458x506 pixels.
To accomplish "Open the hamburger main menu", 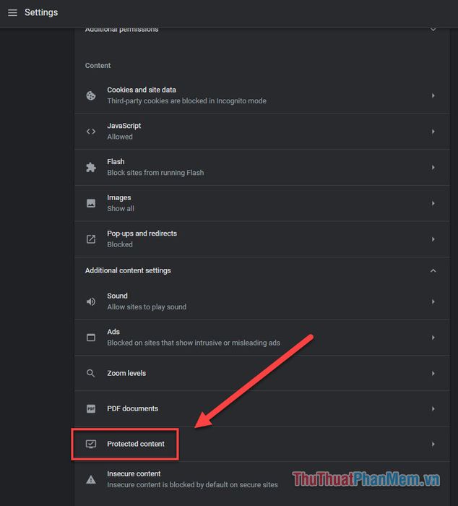I will (12, 12).
